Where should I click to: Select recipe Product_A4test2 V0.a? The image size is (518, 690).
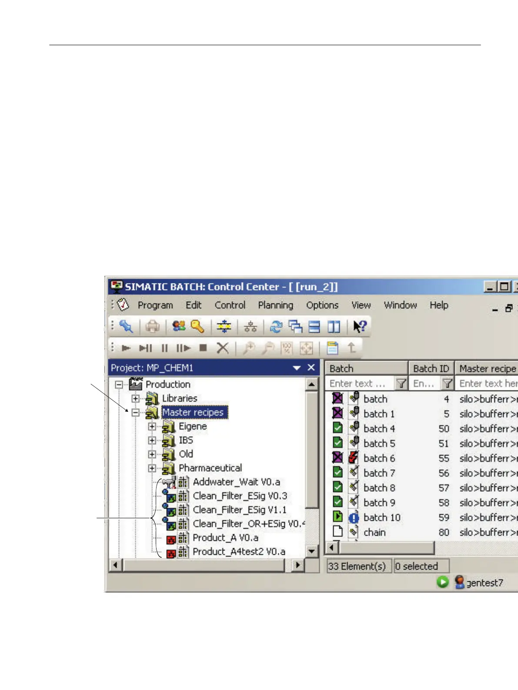[x=239, y=552]
